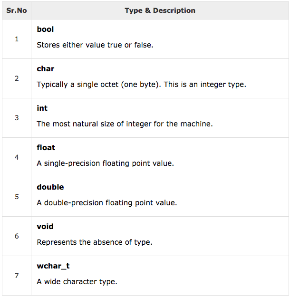Image resolution: width=290 pixels, height=297 pixels.
Task: Select the single-precision floating point description
Action: coord(105,164)
